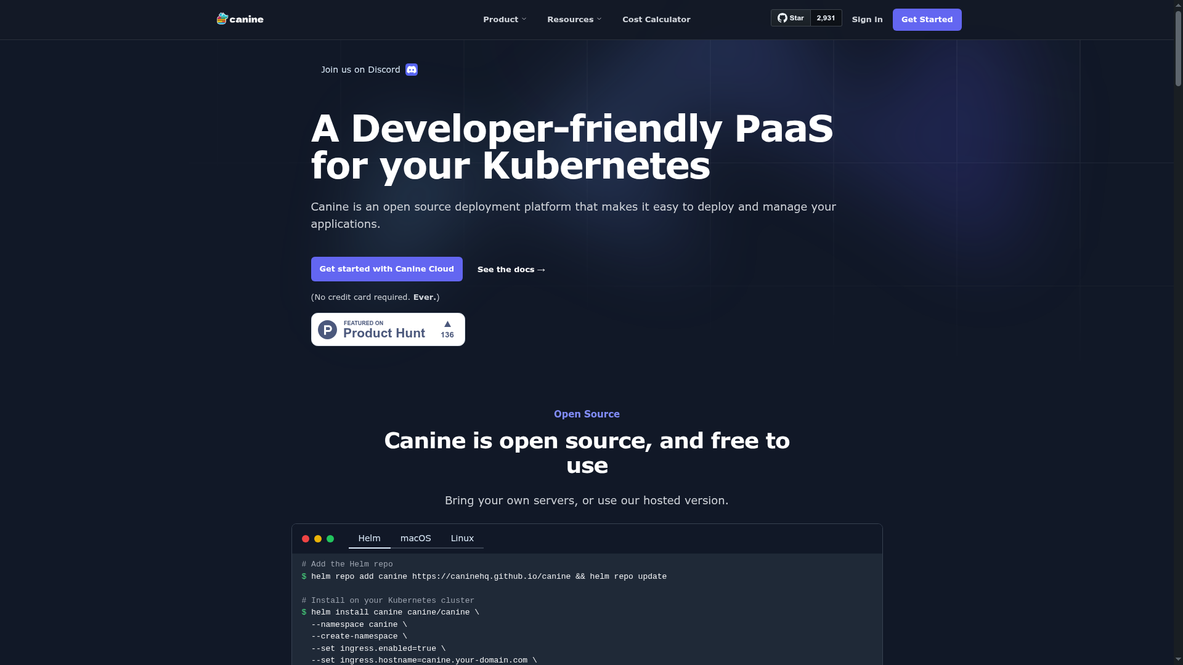The image size is (1183, 665).
Task: Expand the Product dropdown menu
Action: (x=505, y=20)
